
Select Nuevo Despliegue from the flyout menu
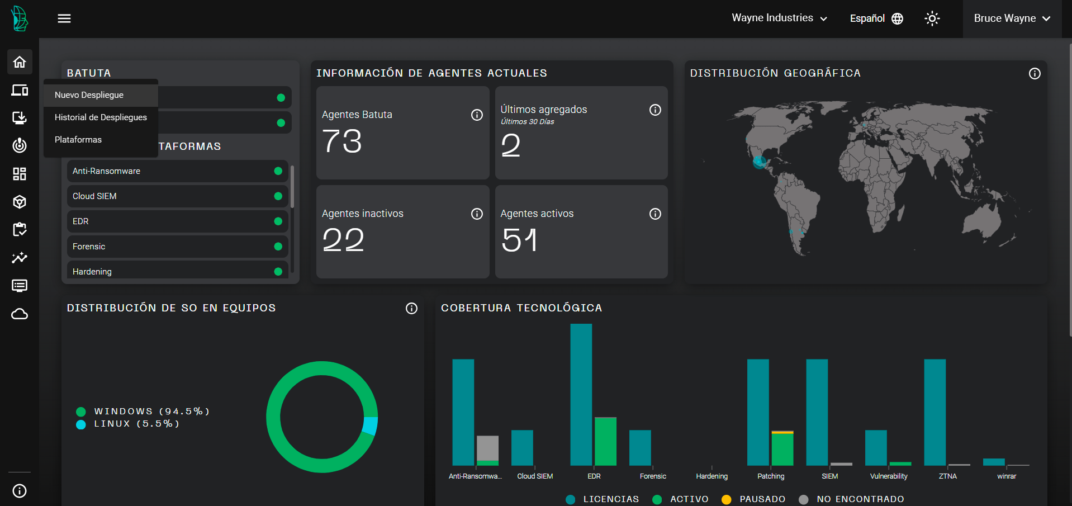pyautogui.click(x=89, y=95)
